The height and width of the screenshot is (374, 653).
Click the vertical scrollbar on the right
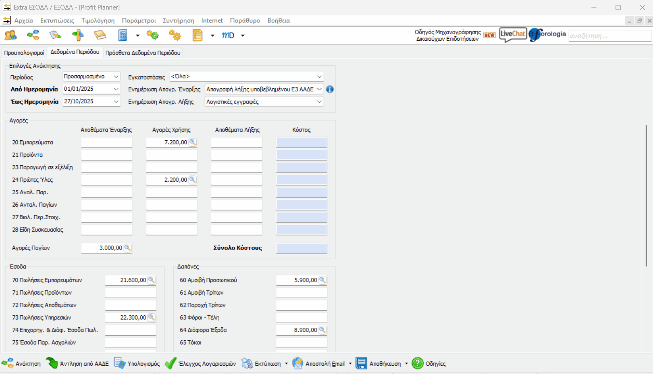(x=646, y=196)
